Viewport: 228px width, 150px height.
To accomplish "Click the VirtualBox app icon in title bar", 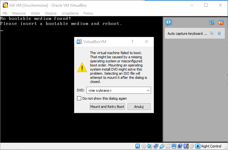I will 5,5.
